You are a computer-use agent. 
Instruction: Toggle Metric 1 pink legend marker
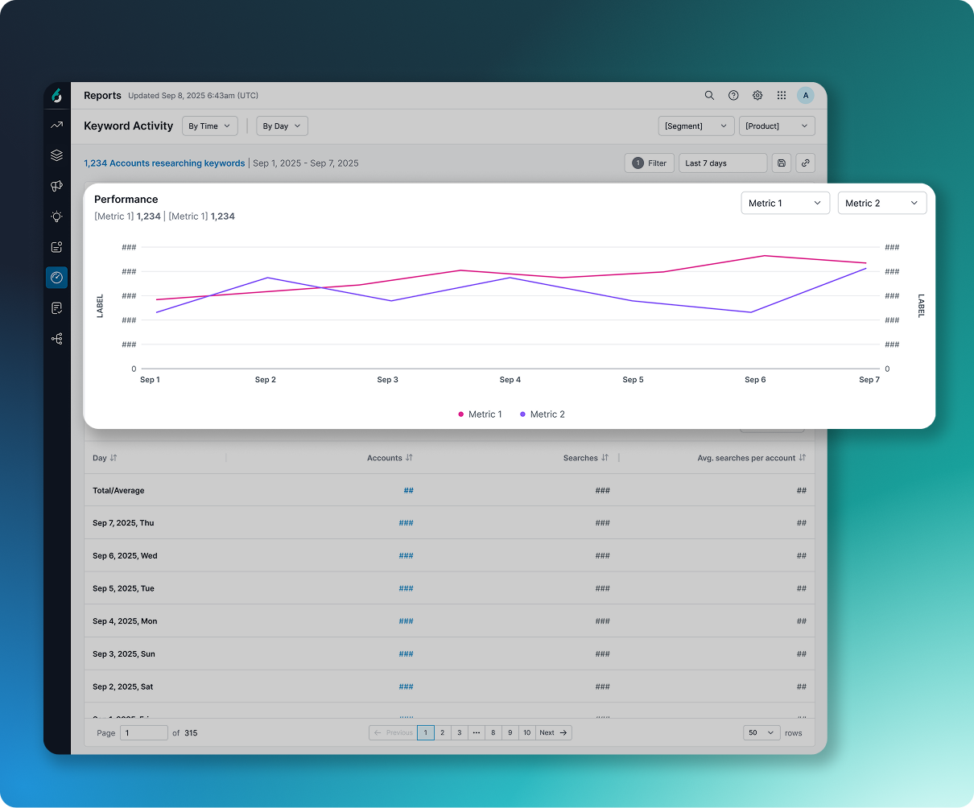(x=461, y=414)
